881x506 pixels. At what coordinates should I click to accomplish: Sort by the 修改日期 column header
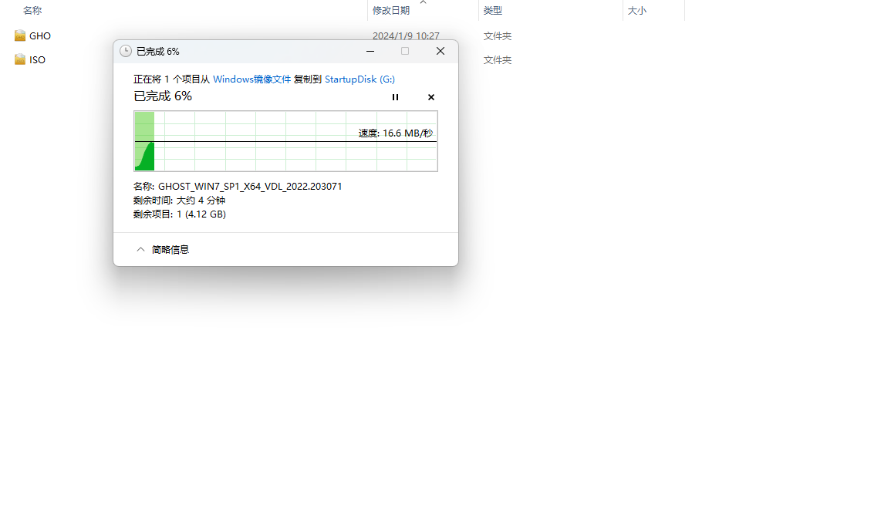tap(390, 11)
